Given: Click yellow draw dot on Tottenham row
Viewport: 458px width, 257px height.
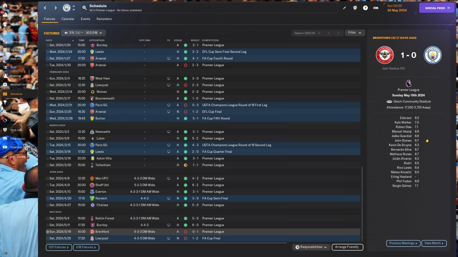Looking at the screenshot, I should click(185, 165).
